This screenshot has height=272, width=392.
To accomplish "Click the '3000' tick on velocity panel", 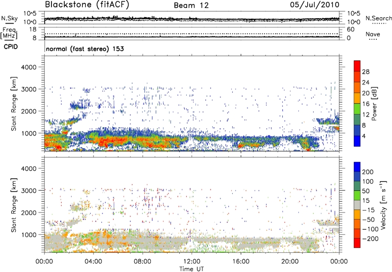I will [29, 190].
